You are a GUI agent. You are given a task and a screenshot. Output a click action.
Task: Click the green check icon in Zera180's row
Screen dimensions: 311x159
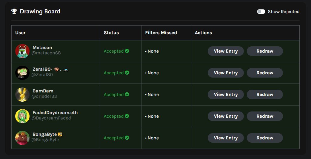[127, 73]
